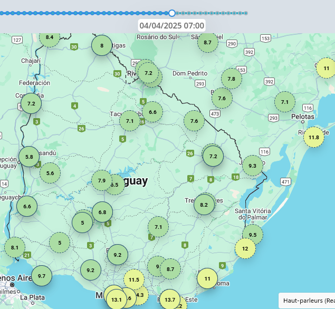Select the 7.2 marker near Rivera
The width and height of the screenshot is (335, 309).
pyautogui.click(x=148, y=73)
